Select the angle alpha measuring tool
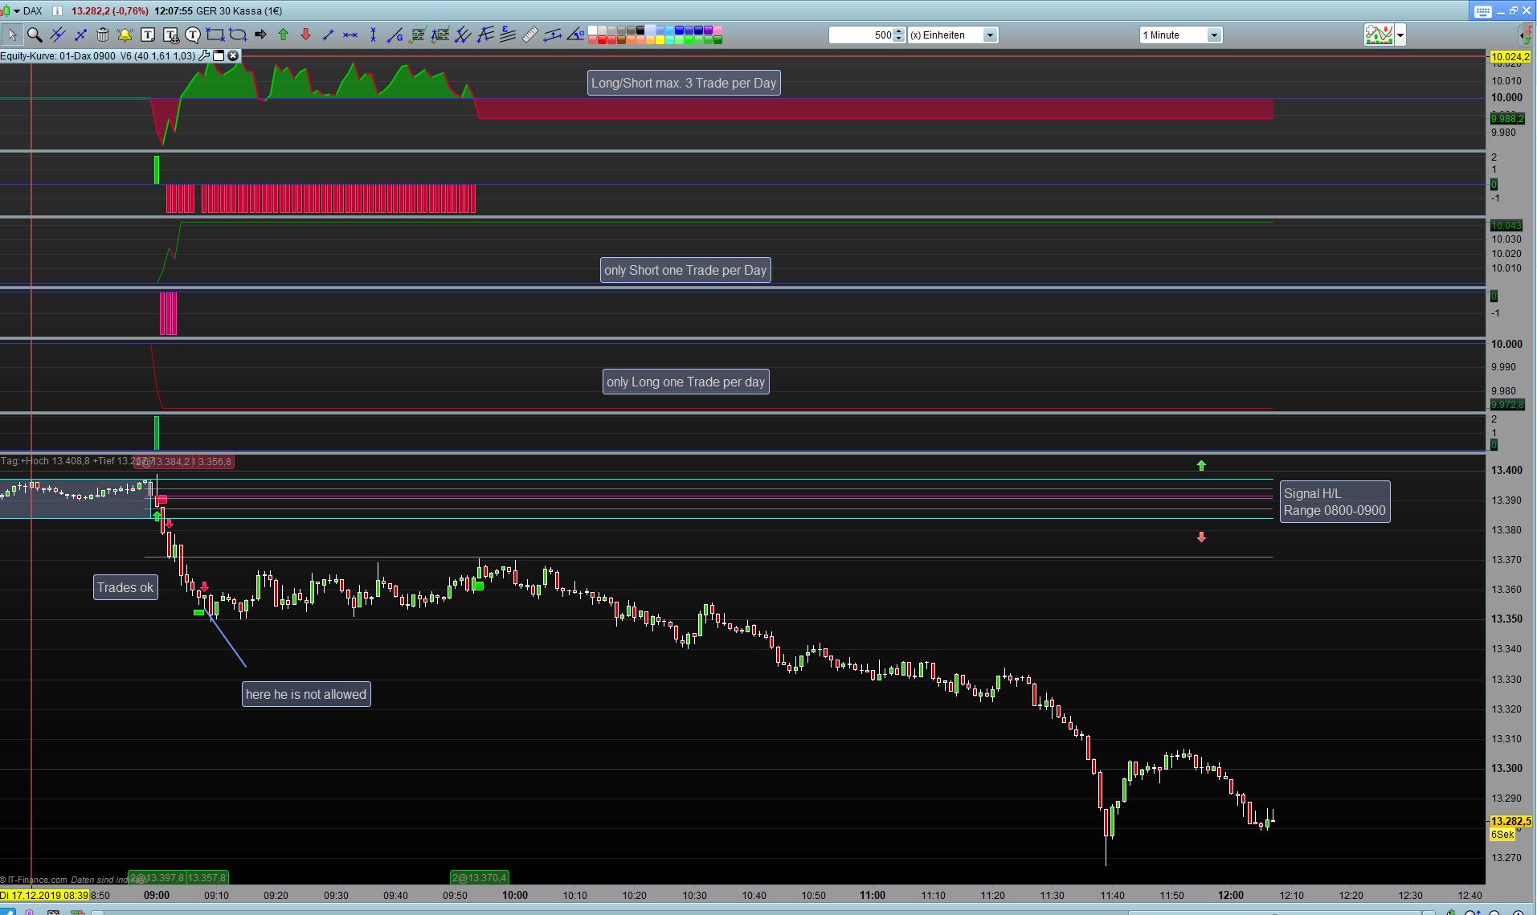The height and width of the screenshot is (915, 1537). [575, 35]
